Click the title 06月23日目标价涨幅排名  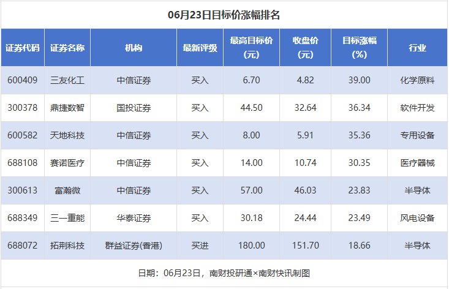pyautogui.click(x=224, y=15)
